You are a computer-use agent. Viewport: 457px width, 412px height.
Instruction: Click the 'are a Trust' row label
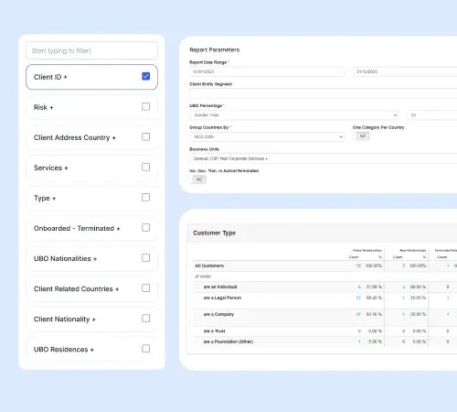[214, 331]
